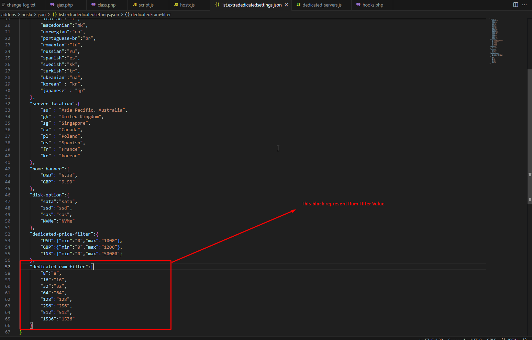Click the minimap code overview
Image resolution: width=532 pixels, height=340 pixels.
[x=495, y=41]
